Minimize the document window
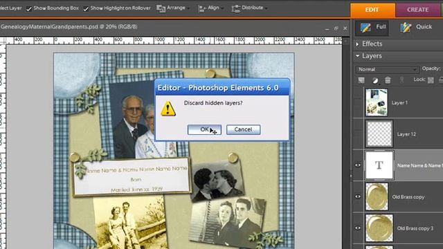 (x=327, y=28)
